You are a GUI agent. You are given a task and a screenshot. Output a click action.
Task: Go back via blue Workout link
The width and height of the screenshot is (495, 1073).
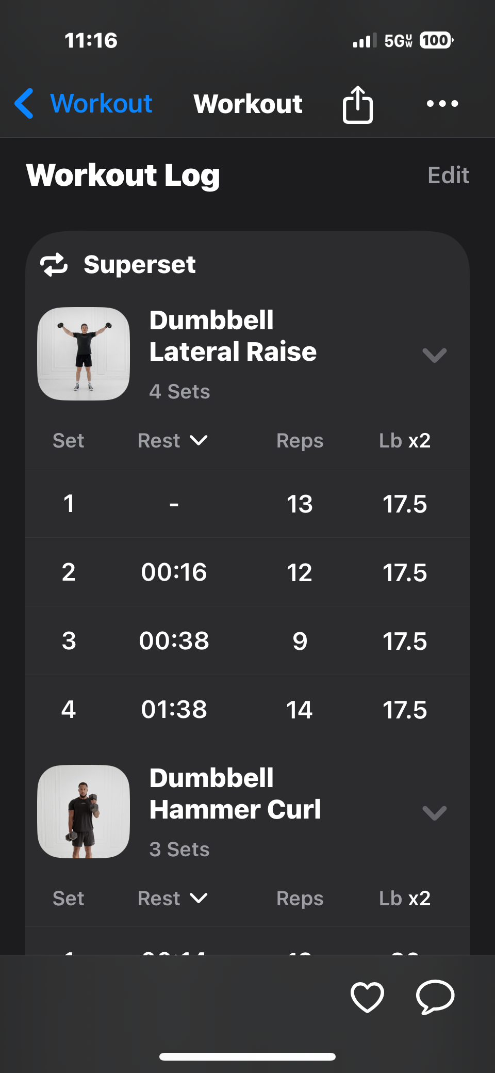point(101,104)
